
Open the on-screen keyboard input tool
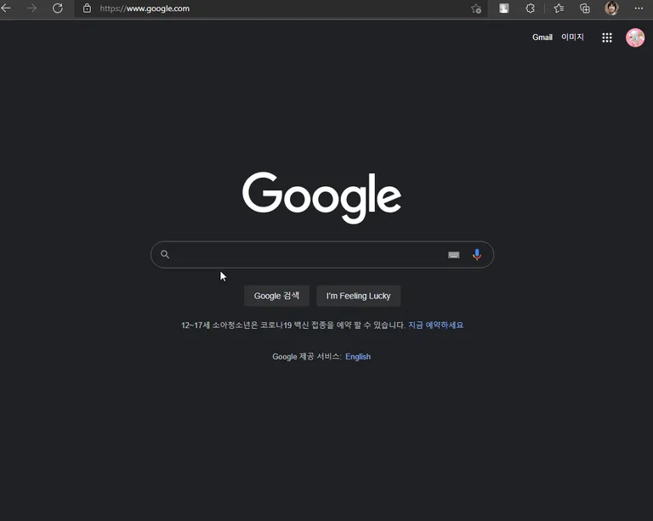coord(453,255)
